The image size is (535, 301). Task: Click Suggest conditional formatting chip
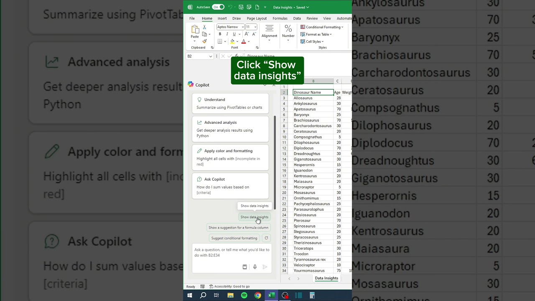click(234, 238)
